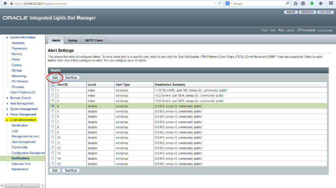Click the browser address bar URL
336x188 pixels.
tap(41, 4)
